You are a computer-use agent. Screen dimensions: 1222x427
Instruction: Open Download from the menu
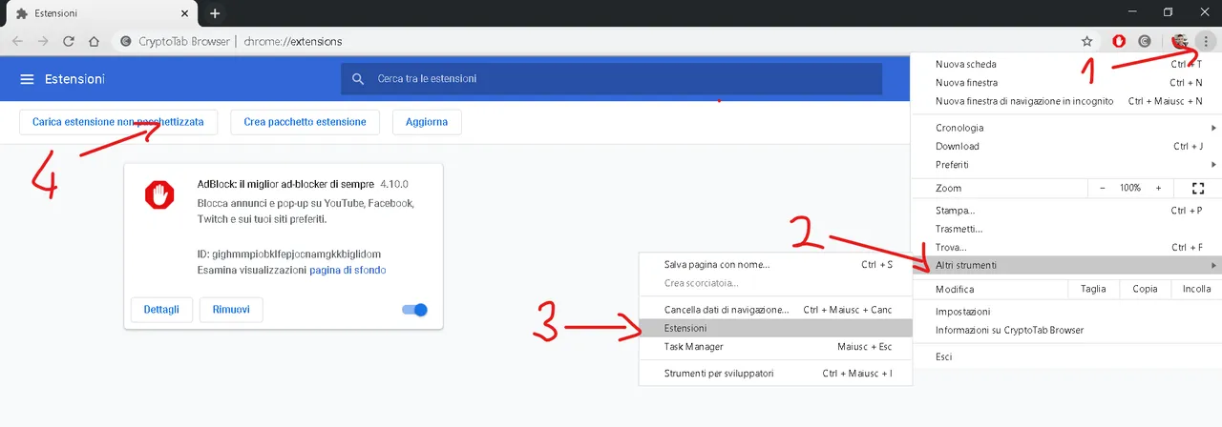pyautogui.click(x=1065, y=146)
